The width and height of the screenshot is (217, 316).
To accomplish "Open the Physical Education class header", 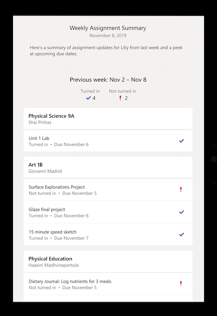I will click(x=108, y=261).
